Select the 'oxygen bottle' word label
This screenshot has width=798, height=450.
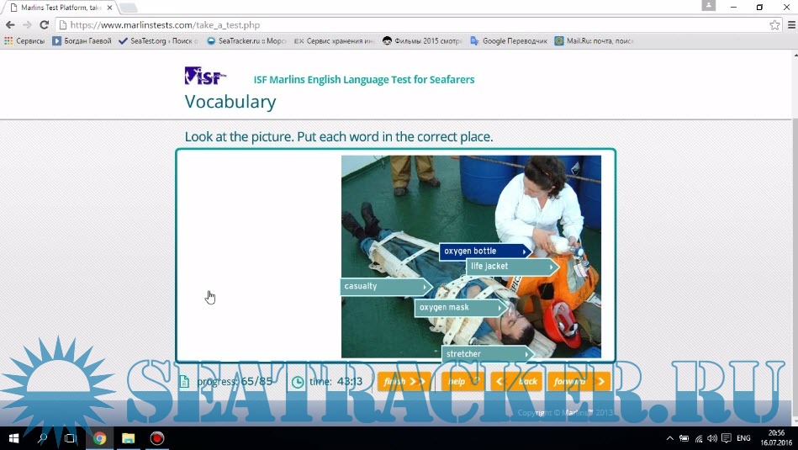(484, 251)
